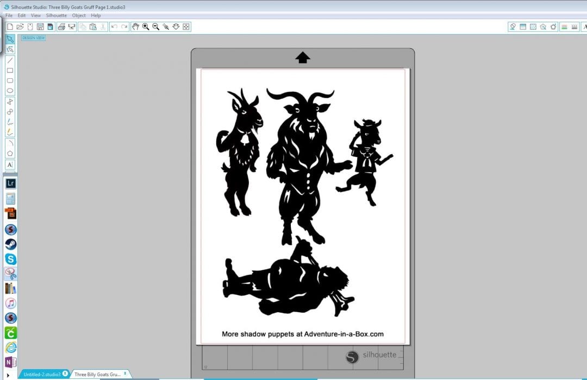This screenshot has height=380, width=587.
Task: Open OneNote from the taskbar
Action: pos(10,362)
